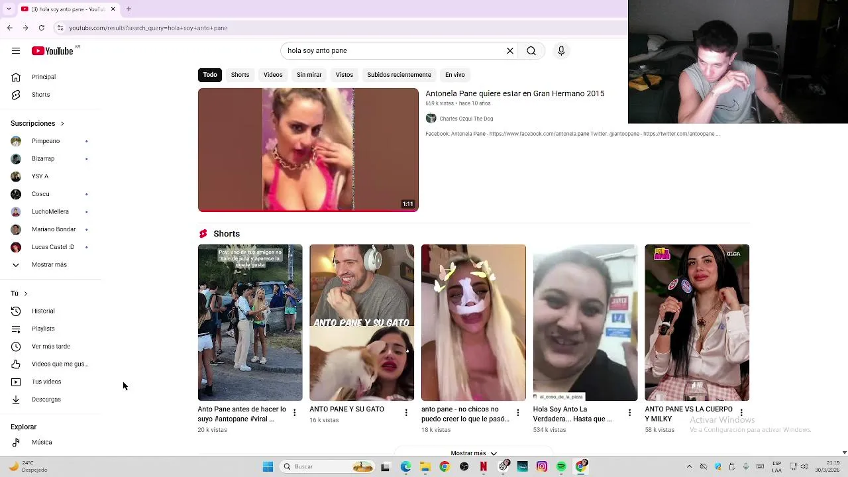Select the En vivo filter chip

click(455, 75)
